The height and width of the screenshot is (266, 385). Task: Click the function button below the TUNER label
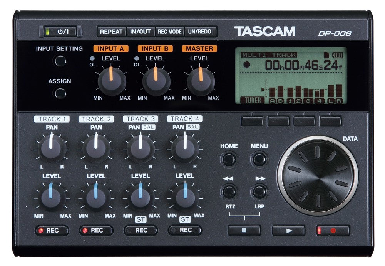pyautogui.click(x=252, y=121)
